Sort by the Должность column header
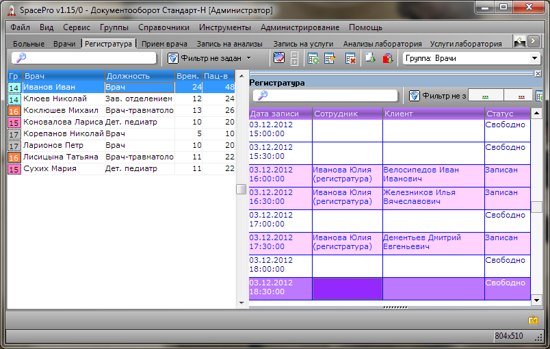Viewport: 550px width, 349px height. (140, 76)
